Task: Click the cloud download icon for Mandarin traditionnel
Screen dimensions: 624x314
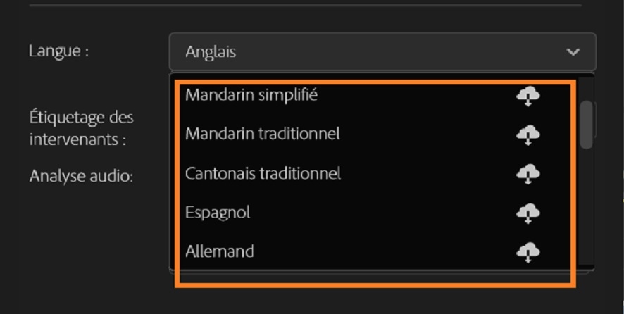Action: [528, 134]
